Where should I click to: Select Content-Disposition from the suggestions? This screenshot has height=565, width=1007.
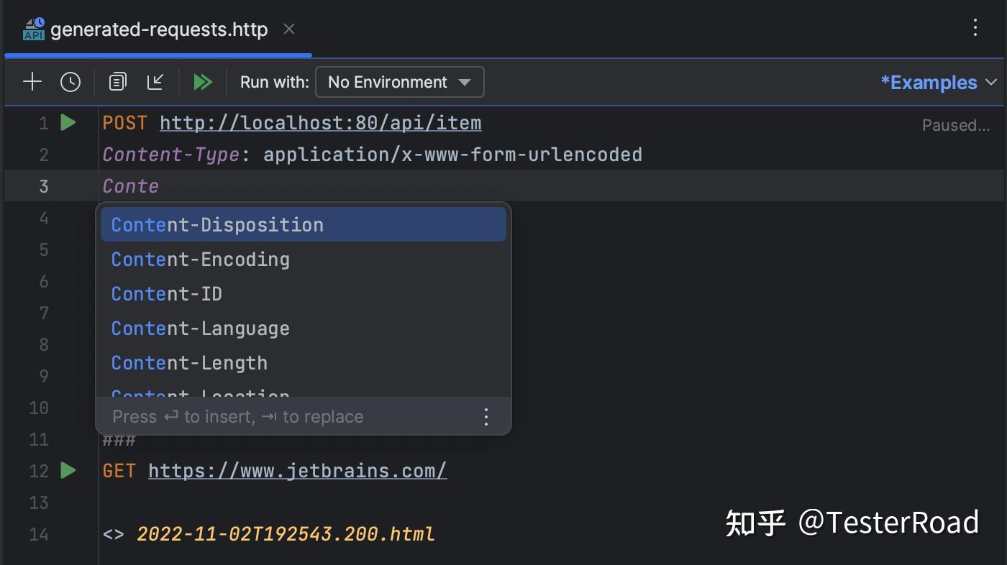pos(217,224)
